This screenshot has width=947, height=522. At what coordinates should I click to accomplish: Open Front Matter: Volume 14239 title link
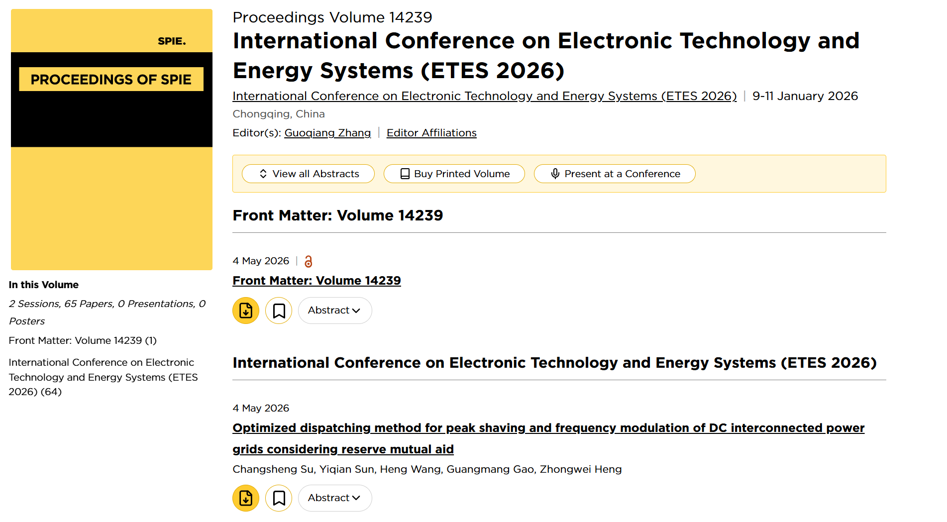(x=316, y=281)
